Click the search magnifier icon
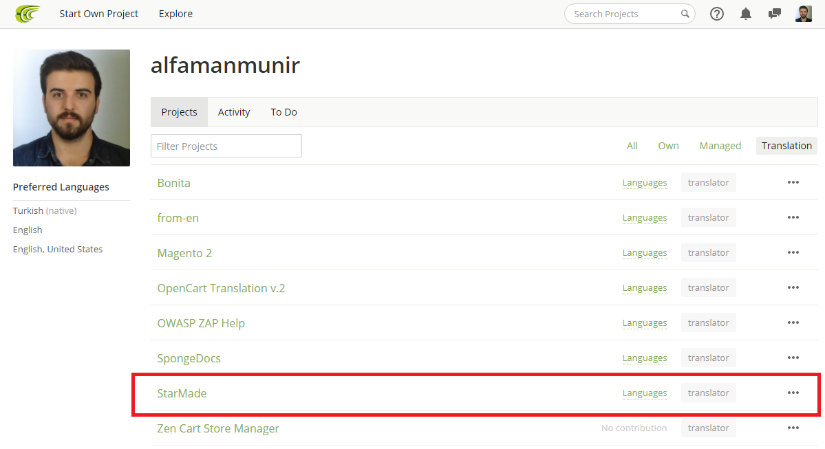Image resolution: width=825 pixels, height=449 pixels. click(x=685, y=14)
